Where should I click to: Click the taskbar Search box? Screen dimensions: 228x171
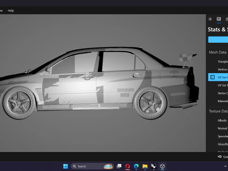[92, 166]
